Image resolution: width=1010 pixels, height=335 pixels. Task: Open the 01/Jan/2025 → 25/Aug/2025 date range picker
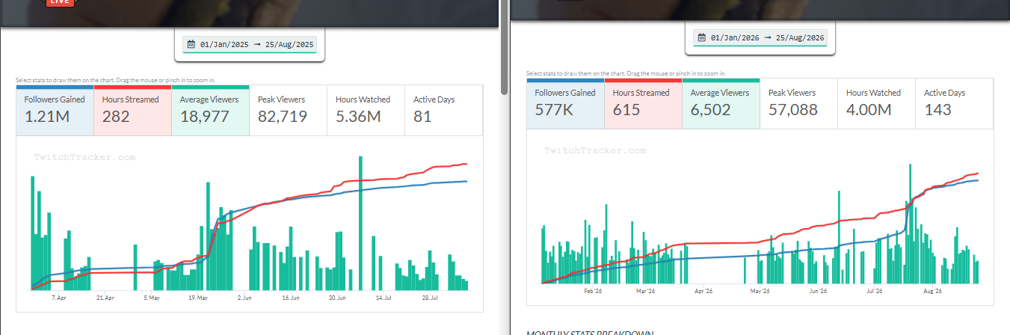pos(250,45)
